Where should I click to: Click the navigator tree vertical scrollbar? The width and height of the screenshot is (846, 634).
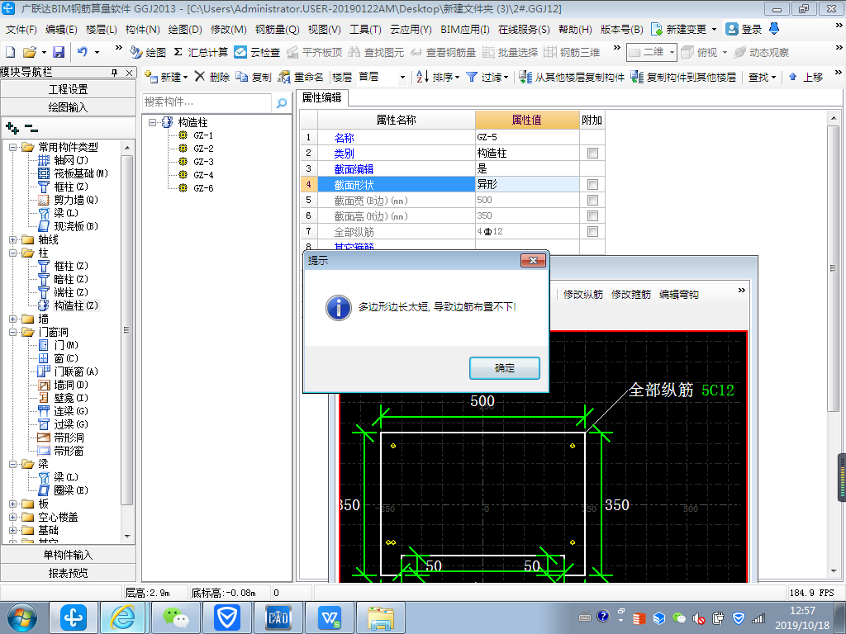(x=127, y=329)
